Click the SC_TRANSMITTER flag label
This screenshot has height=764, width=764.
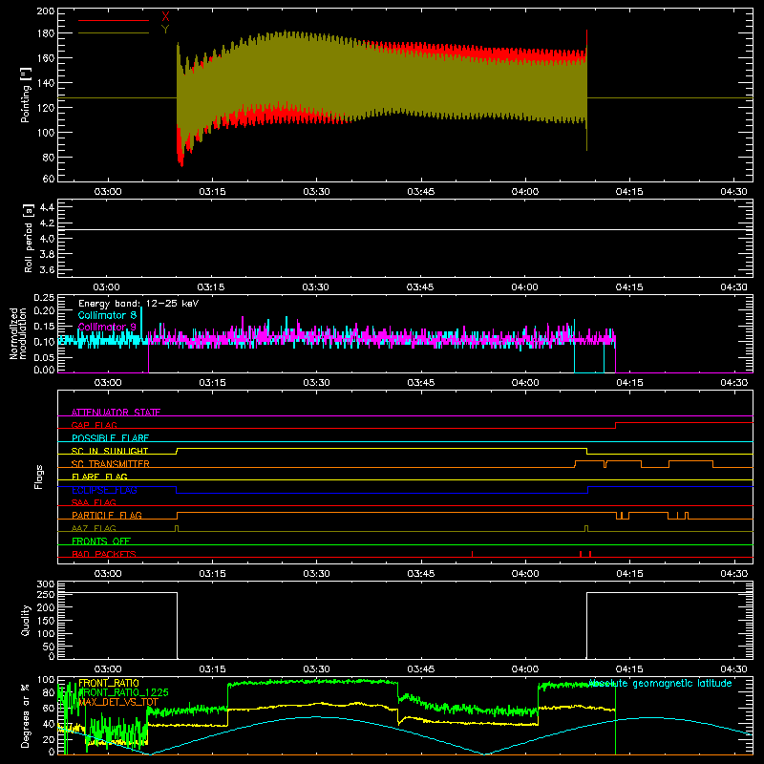[x=111, y=464]
